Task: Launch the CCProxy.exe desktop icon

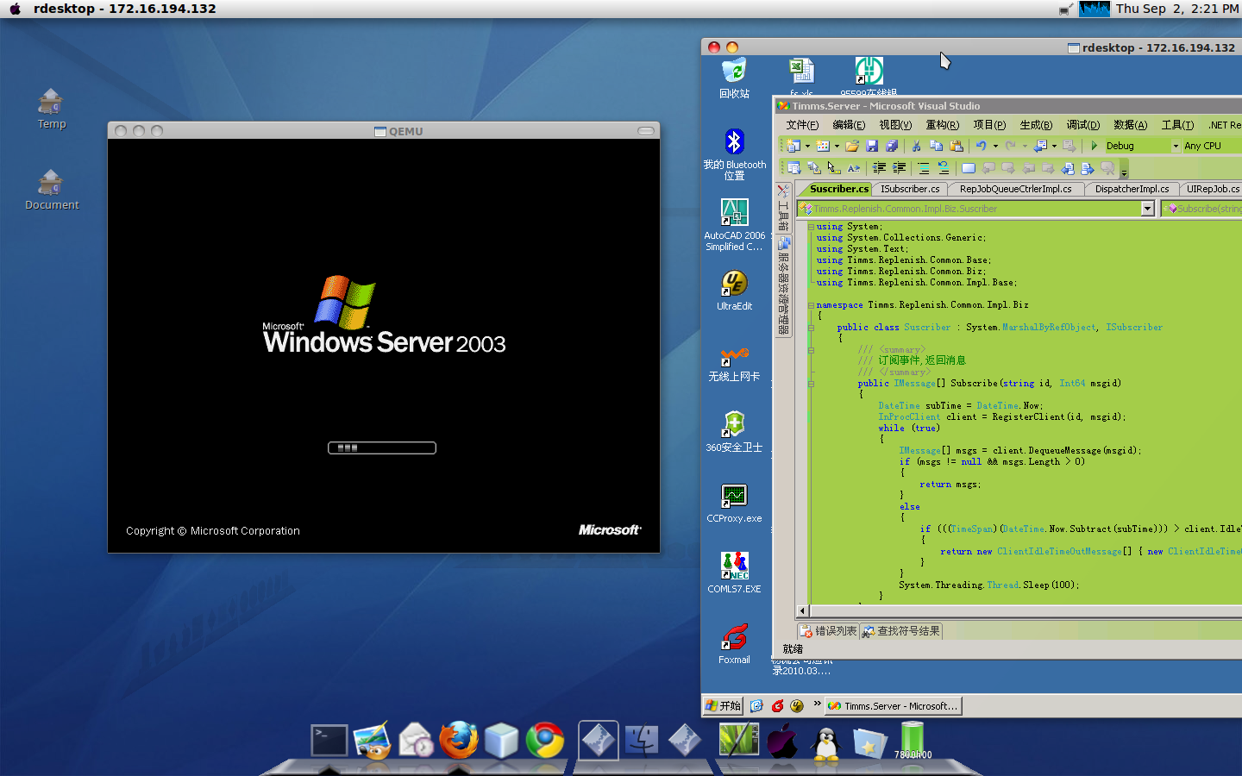Action: pyautogui.click(x=734, y=503)
